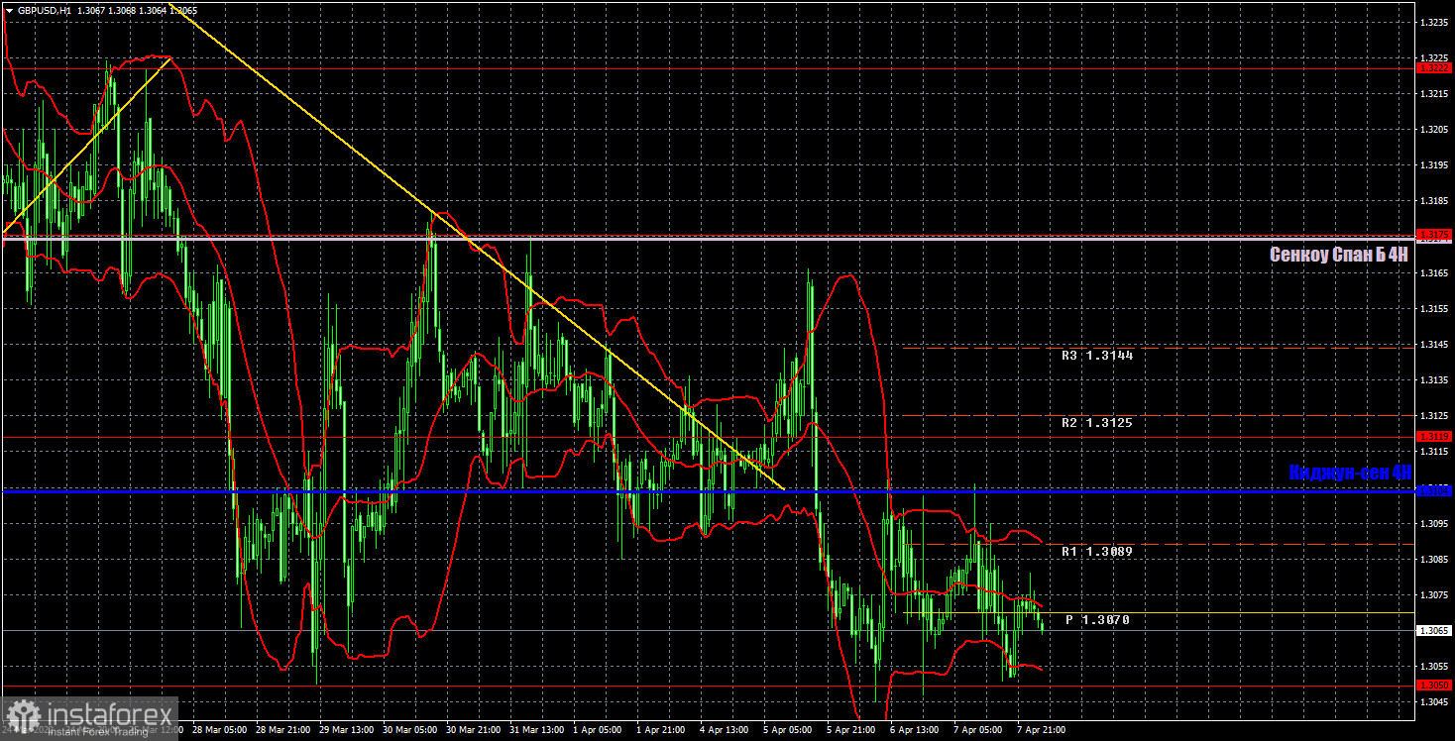Click the 1.3075 price axis label

point(1434,594)
